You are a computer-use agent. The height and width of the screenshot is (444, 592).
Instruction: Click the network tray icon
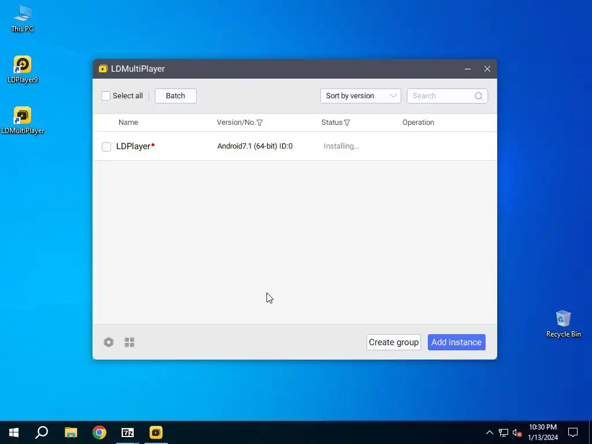click(504, 432)
